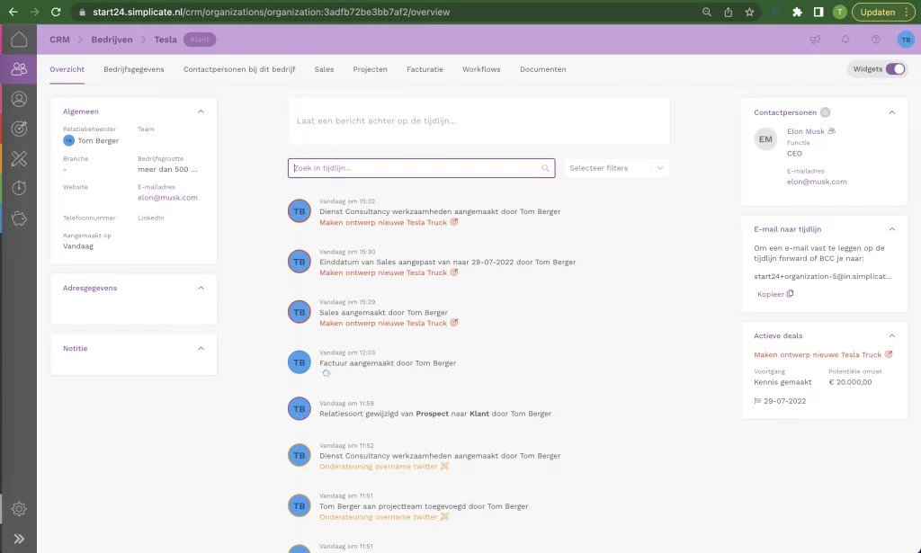Open hours tracking via stopwatch sidebar icon
Image resolution: width=921 pixels, height=553 pixels.
(19, 188)
